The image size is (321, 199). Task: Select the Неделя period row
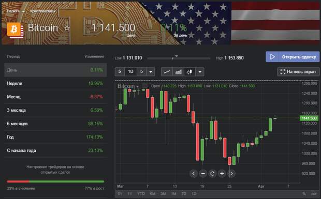click(x=55, y=83)
